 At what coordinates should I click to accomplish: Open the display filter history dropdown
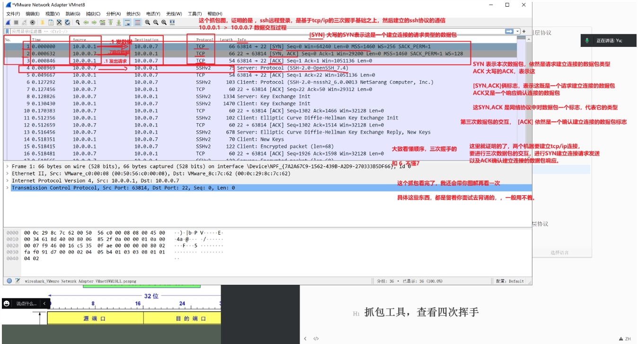[x=517, y=31]
